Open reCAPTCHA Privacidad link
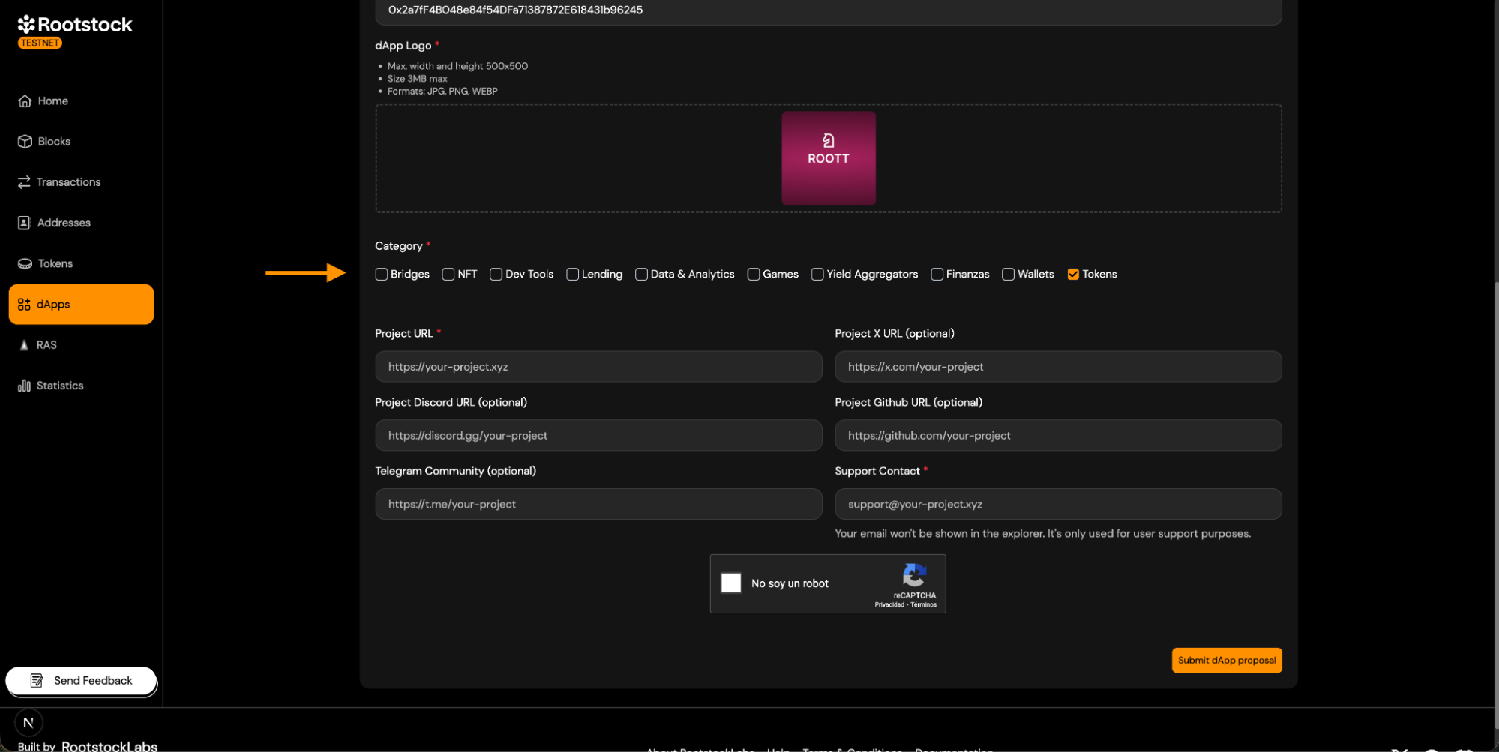The width and height of the screenshot is (1499, 753). tap(889, 605)
